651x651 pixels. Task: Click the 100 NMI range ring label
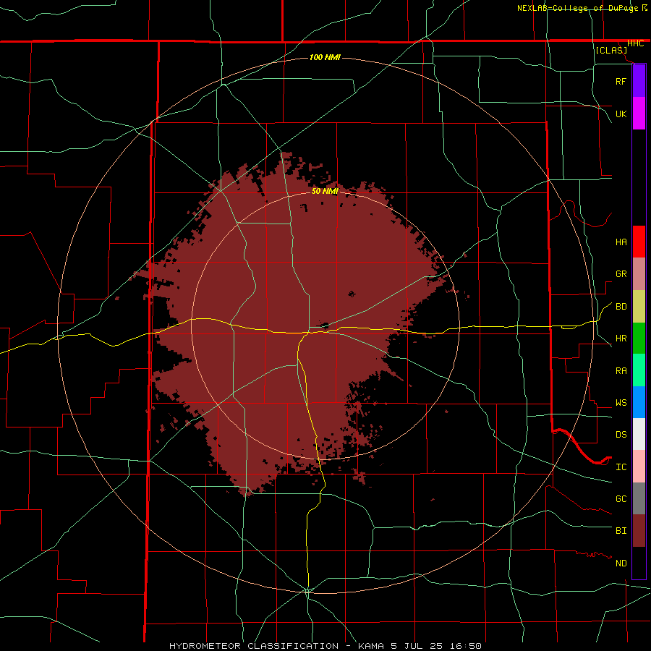pos(325,57)
